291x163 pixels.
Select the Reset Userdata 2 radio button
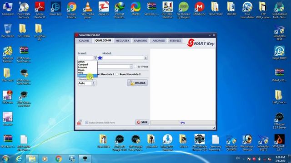117,74
